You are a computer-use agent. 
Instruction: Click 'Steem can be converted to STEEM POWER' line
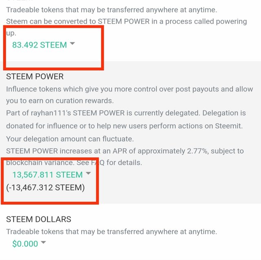[x=126, y=22]
